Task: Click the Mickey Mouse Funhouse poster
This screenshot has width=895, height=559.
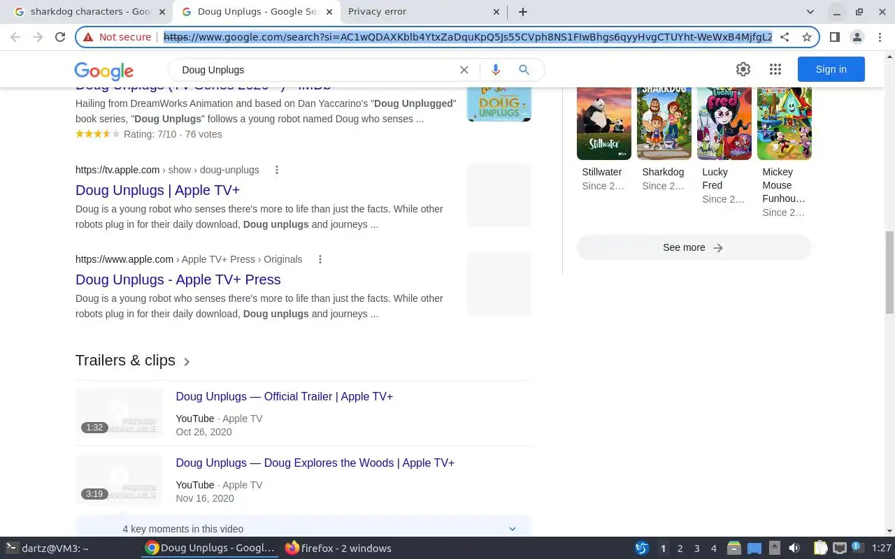Action: [785, 123]
